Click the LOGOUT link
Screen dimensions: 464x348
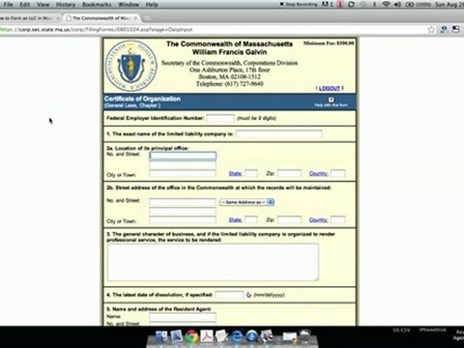(330, 88)
